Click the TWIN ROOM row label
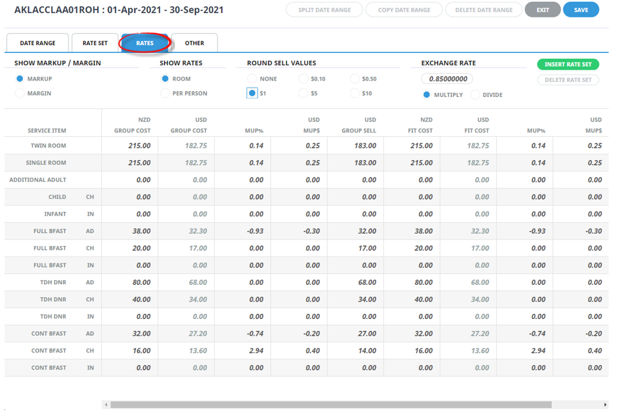This screenshot has width=617, height=414. point(48,146)
